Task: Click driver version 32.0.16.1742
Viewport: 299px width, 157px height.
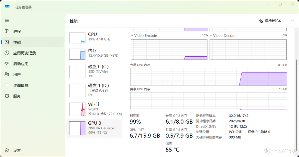Action: coord(239,116)
